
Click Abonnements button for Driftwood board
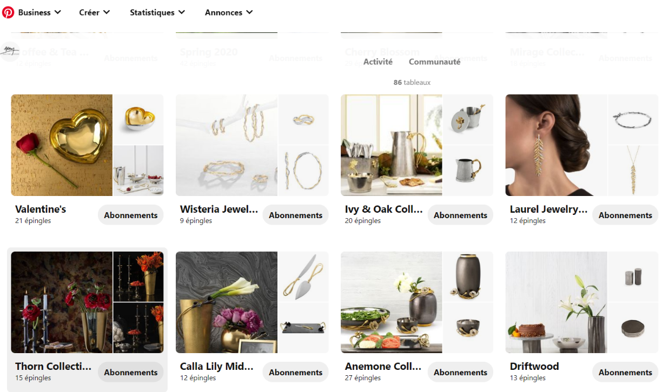[625, 372]
